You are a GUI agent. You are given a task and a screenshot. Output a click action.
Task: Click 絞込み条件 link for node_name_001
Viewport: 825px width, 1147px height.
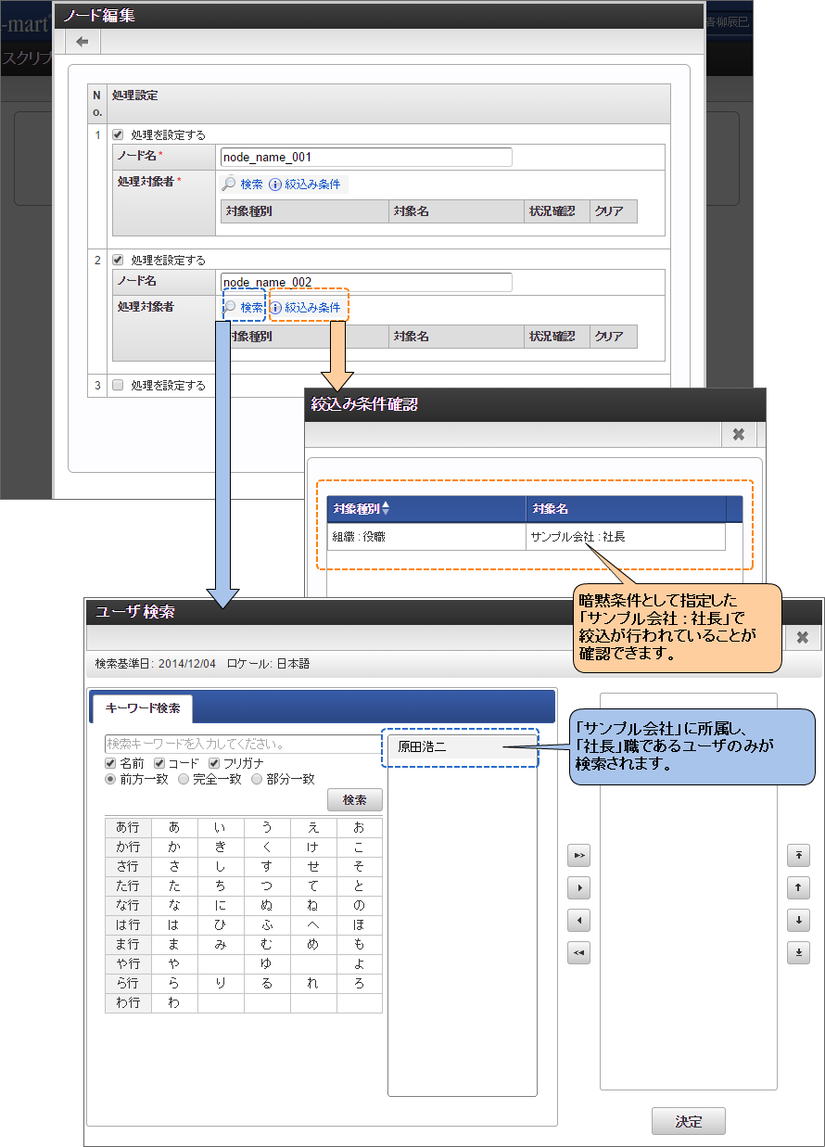(312, 185)
